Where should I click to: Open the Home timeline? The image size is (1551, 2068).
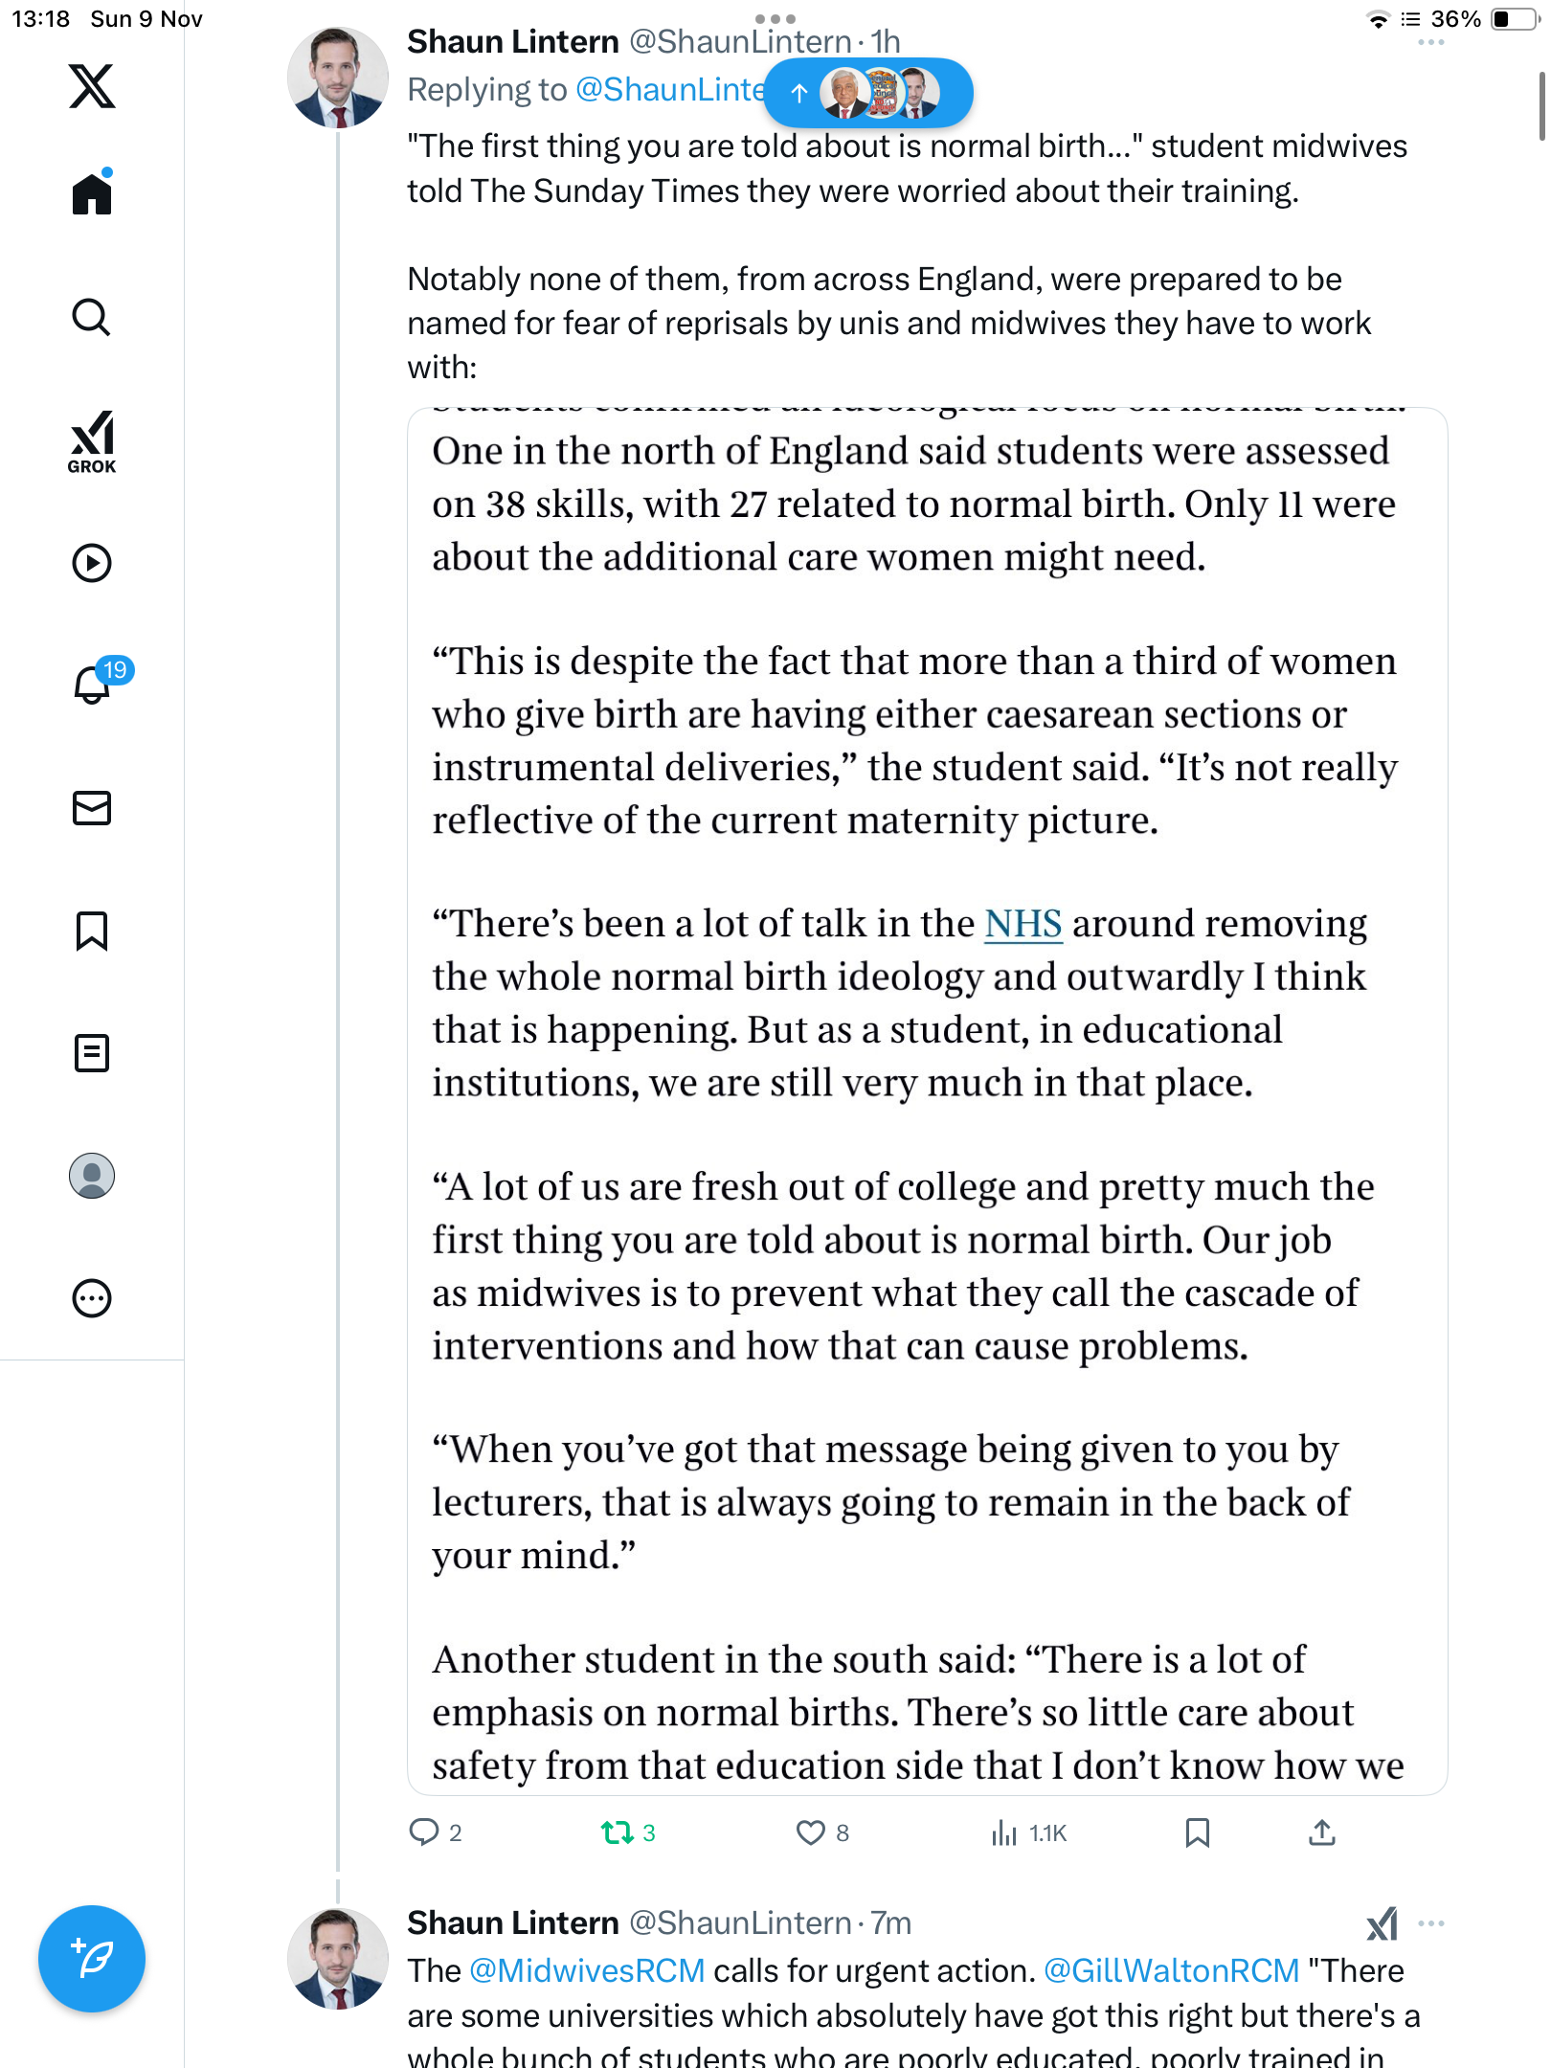tap(92, 194)
